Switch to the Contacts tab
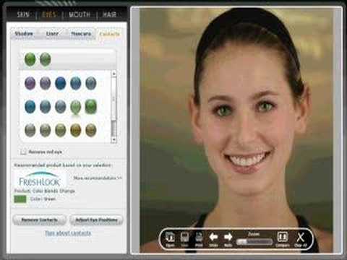The image size is (347, 260). click(x=110, y=34)
